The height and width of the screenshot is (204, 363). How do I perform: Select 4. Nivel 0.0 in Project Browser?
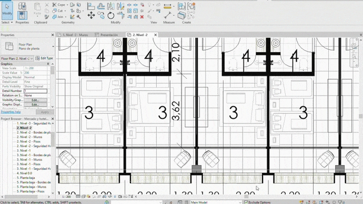24,173
